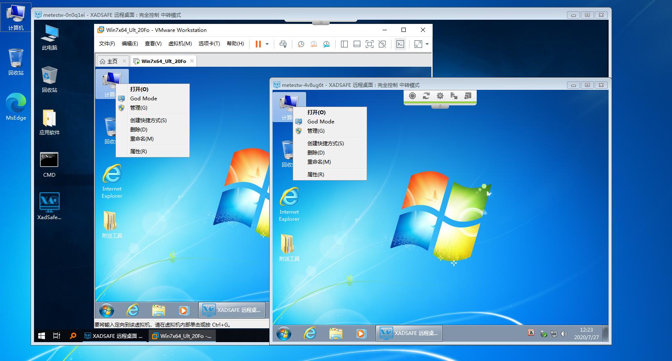Select Internet Explorer icon on metestw-4v8ug6t desktop
The height and width of the screenshot is (361, 672).
pos(289,204)
